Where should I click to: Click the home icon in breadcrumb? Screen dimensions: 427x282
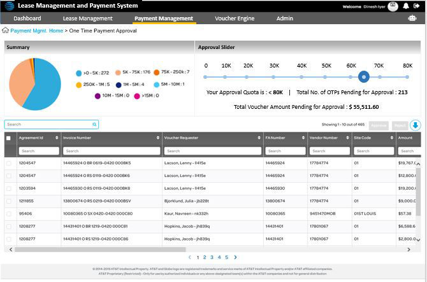[x=5, y=30]
